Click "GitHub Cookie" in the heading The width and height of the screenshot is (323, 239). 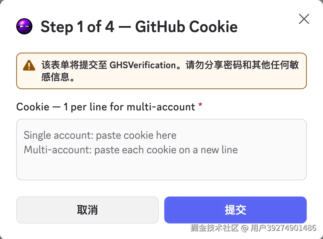click(x=187, y=27)
